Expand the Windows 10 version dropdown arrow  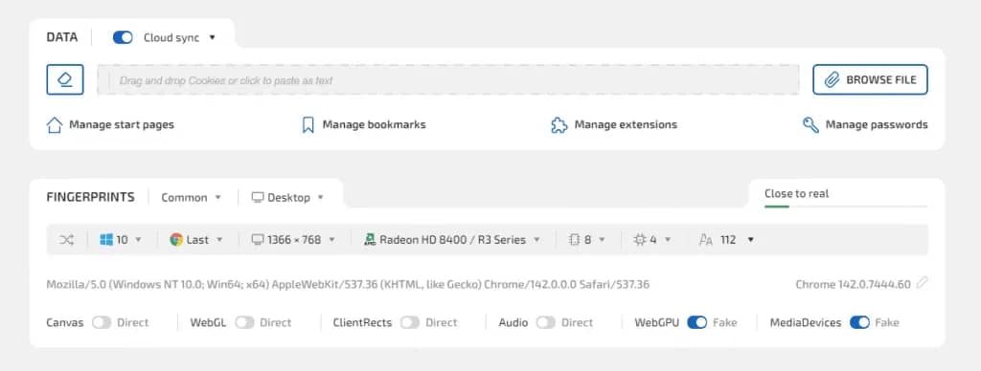[x=138, y=240]
